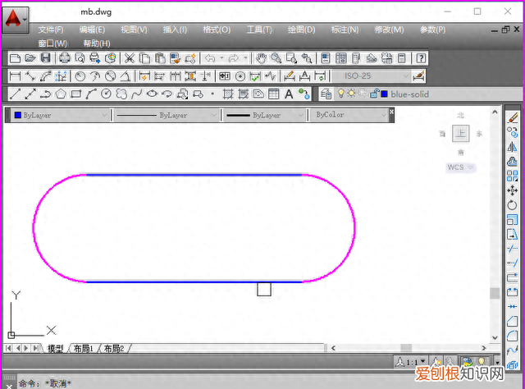Expand the WCS coordinate system dropdown
Image resolution: width=525 pixels, height=389 pixels.
(x=461, y=167)
